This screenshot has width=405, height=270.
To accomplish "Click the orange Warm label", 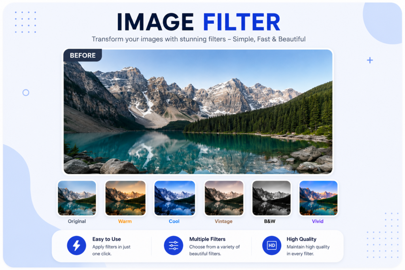I will click(x=125, y=221).
